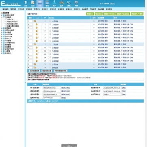The image size is (147, 147).
Task: Click the folder icon in the ID 14 row
Action: point(37,58)
